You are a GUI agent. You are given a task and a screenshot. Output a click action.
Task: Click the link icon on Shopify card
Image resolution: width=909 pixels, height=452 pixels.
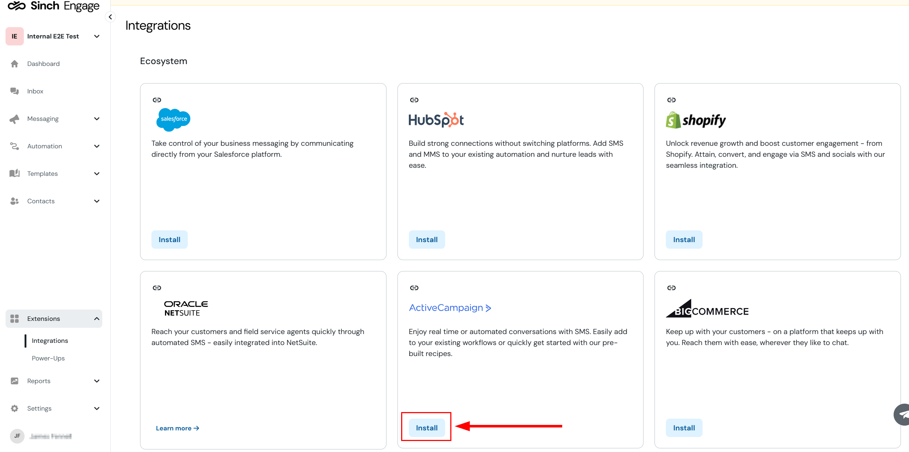click(671, 100)
